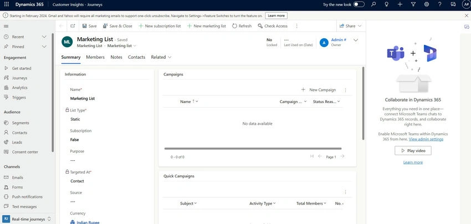Open the View admin settings link
Screen dimensions: 471x224
coord(426,139)
